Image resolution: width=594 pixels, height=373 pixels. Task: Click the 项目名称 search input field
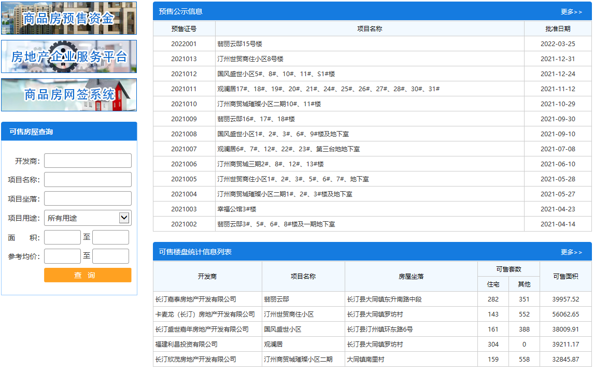tap(88, 180)
